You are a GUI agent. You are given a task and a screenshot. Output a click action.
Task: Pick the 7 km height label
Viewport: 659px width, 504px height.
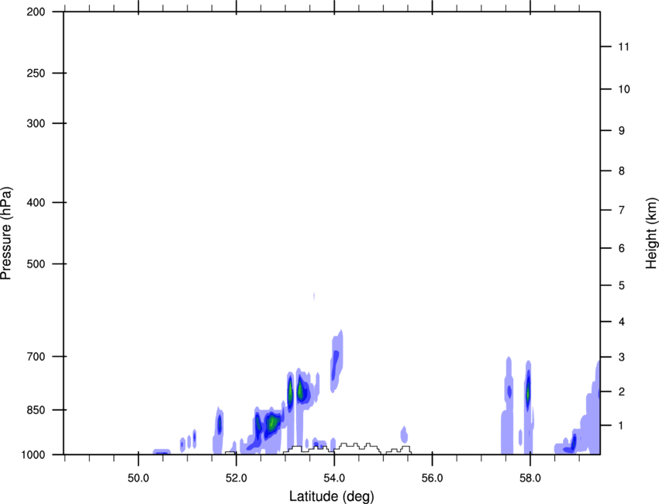click(x=622, y=210)
